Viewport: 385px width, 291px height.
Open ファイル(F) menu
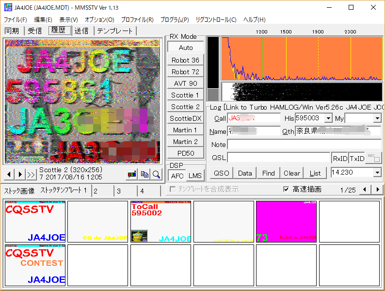[15, 20]
